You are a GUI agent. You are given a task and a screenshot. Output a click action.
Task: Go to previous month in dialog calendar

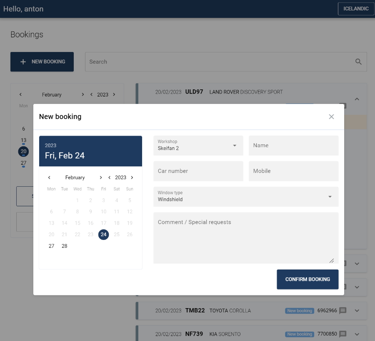click(49, 178)
